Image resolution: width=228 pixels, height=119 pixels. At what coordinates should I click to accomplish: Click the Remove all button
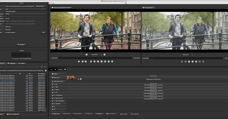pyautogui.click(x=56, y=114)
